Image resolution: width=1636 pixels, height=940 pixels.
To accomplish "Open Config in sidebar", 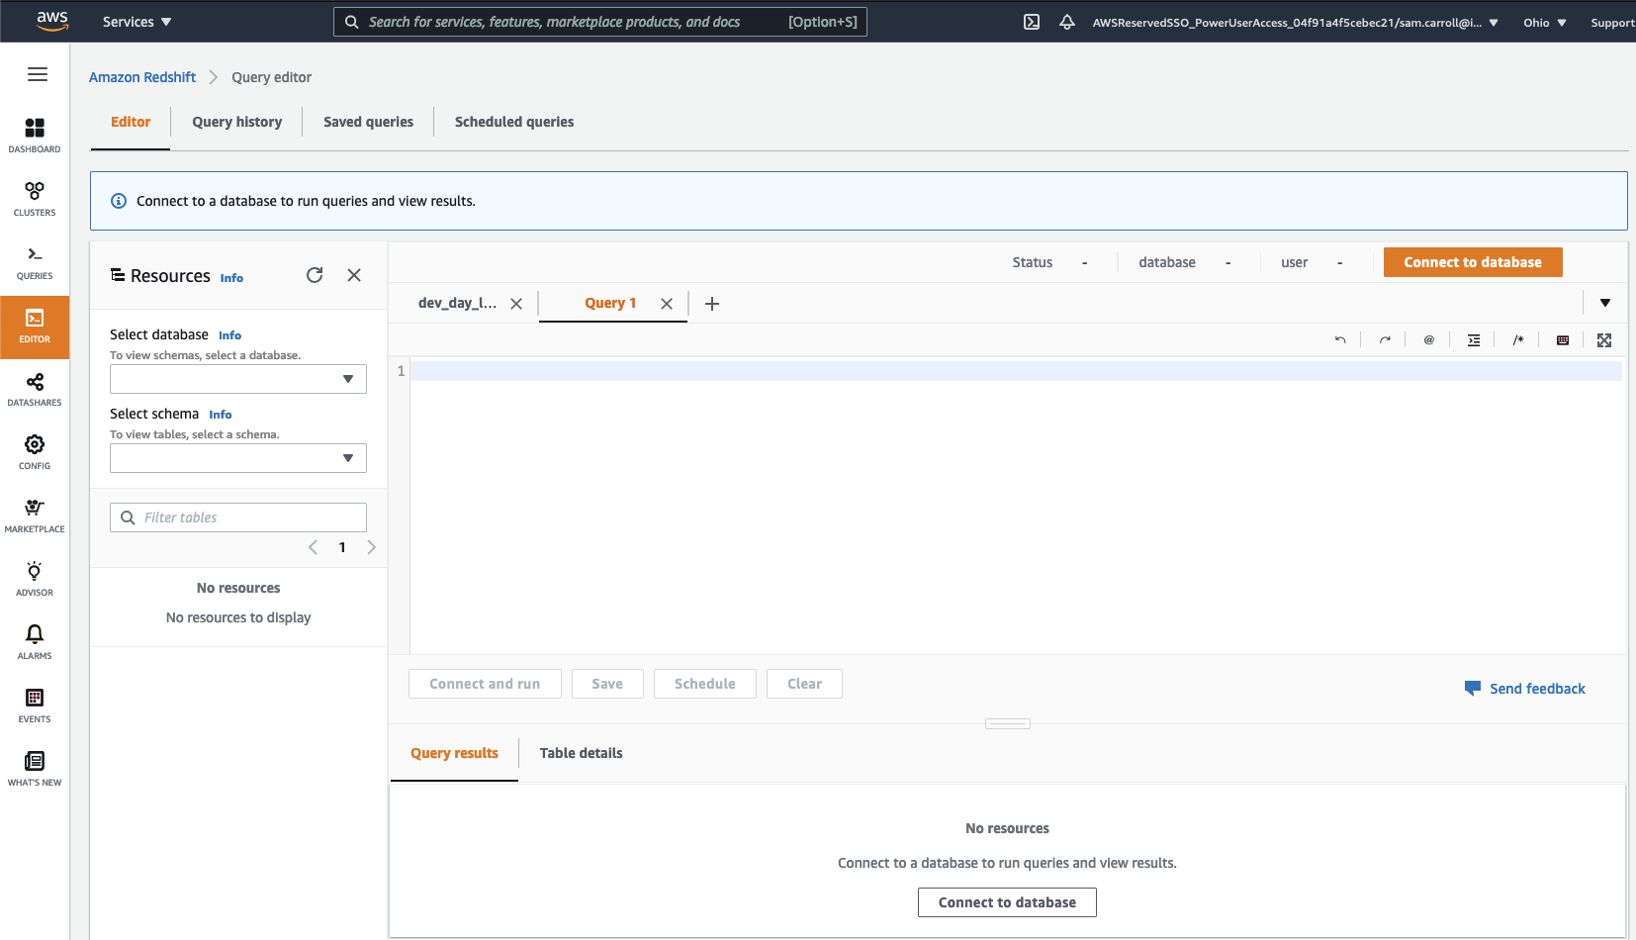I will point(35,452).
